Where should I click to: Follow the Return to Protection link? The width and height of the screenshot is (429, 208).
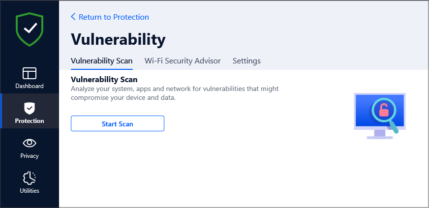pos(114,17)
